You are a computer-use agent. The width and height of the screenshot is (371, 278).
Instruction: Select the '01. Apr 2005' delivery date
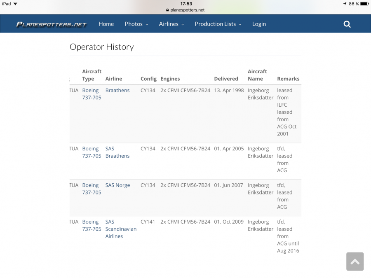point(229,148)
